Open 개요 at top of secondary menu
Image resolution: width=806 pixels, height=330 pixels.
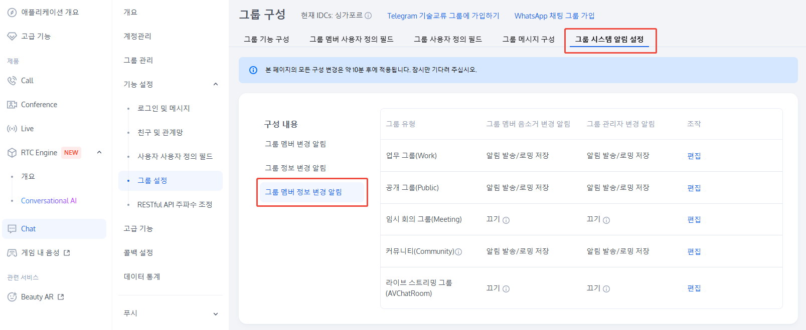130,12
